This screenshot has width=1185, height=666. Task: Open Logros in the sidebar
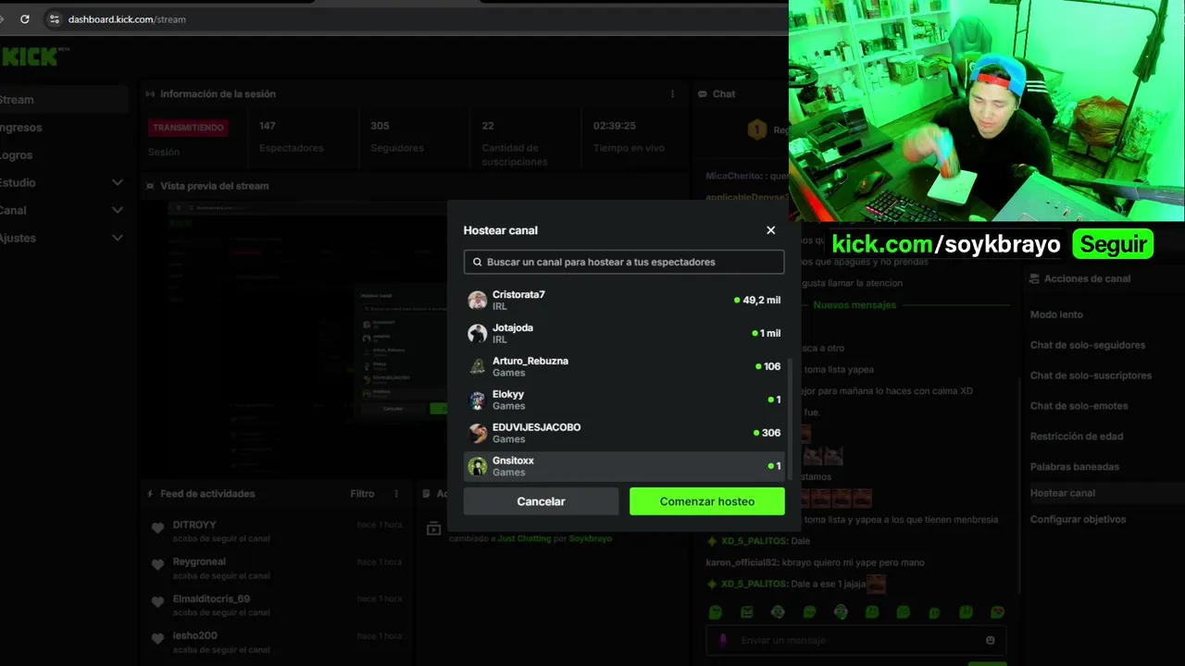click(17, 155)
